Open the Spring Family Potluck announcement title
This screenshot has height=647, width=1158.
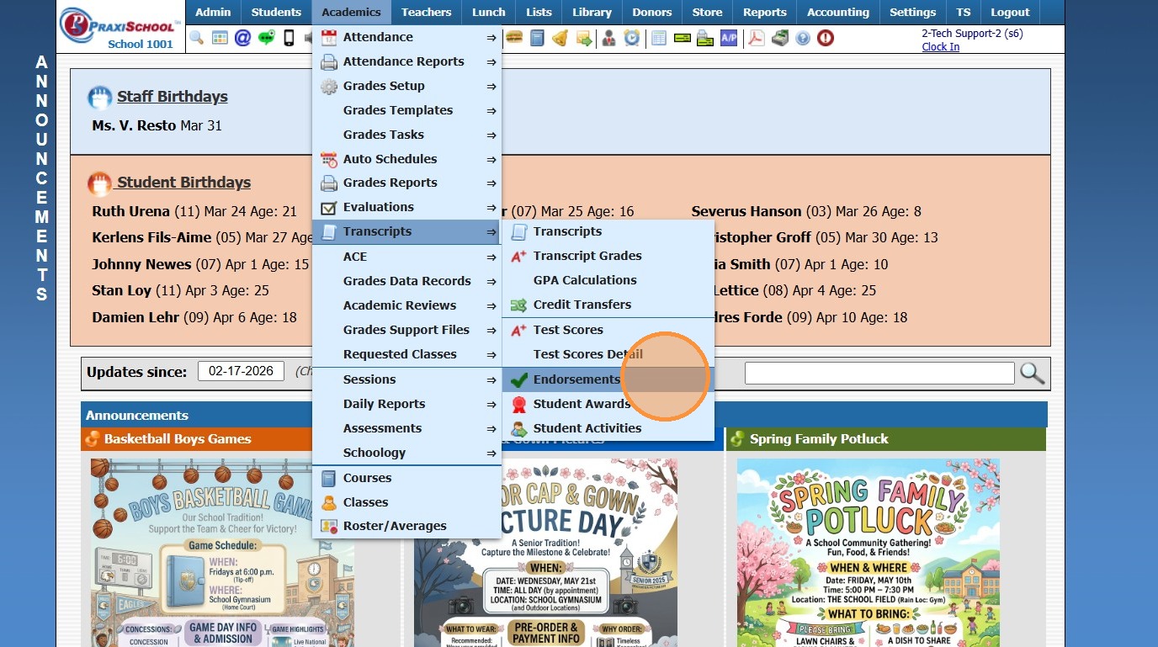click(819, 439)
